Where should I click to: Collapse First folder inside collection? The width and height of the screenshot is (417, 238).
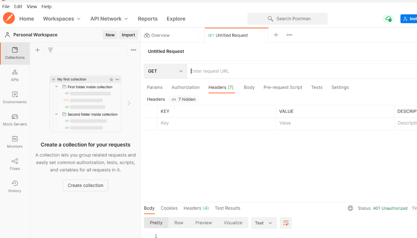[56, 87]
